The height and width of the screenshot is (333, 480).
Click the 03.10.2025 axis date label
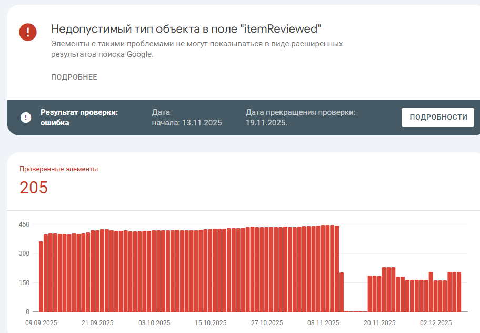click(x=154, y=323)
